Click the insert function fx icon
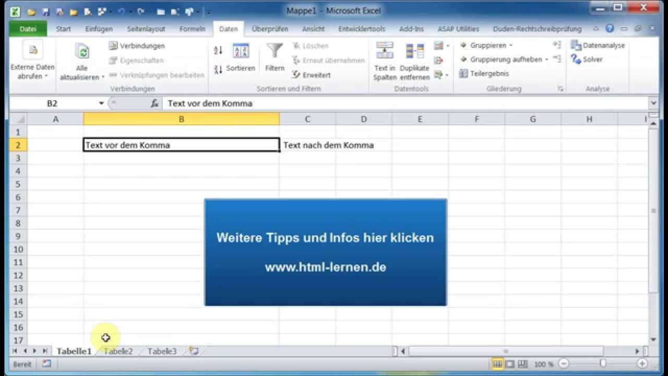The height and width of the screenshot is (376, 668). pyautogui.click(x=154, y=103)
